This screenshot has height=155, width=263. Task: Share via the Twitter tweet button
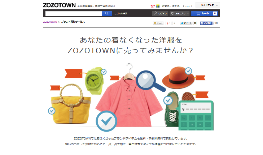tap(186, 23)
